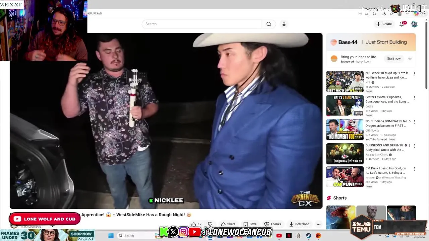The width and height of the screenshot is (429, 241).
Task: Click the Thanks button
Action: [272, 224]
